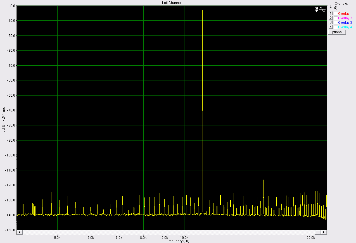The width and height of the screenshot is (356, 243).
Task: Click the -150.0 dB scale value
Action: click(11, 230)
